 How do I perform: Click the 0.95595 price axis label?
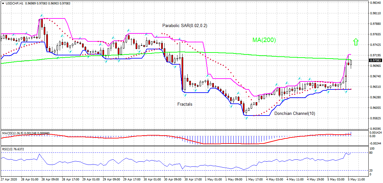pos(376,129)
